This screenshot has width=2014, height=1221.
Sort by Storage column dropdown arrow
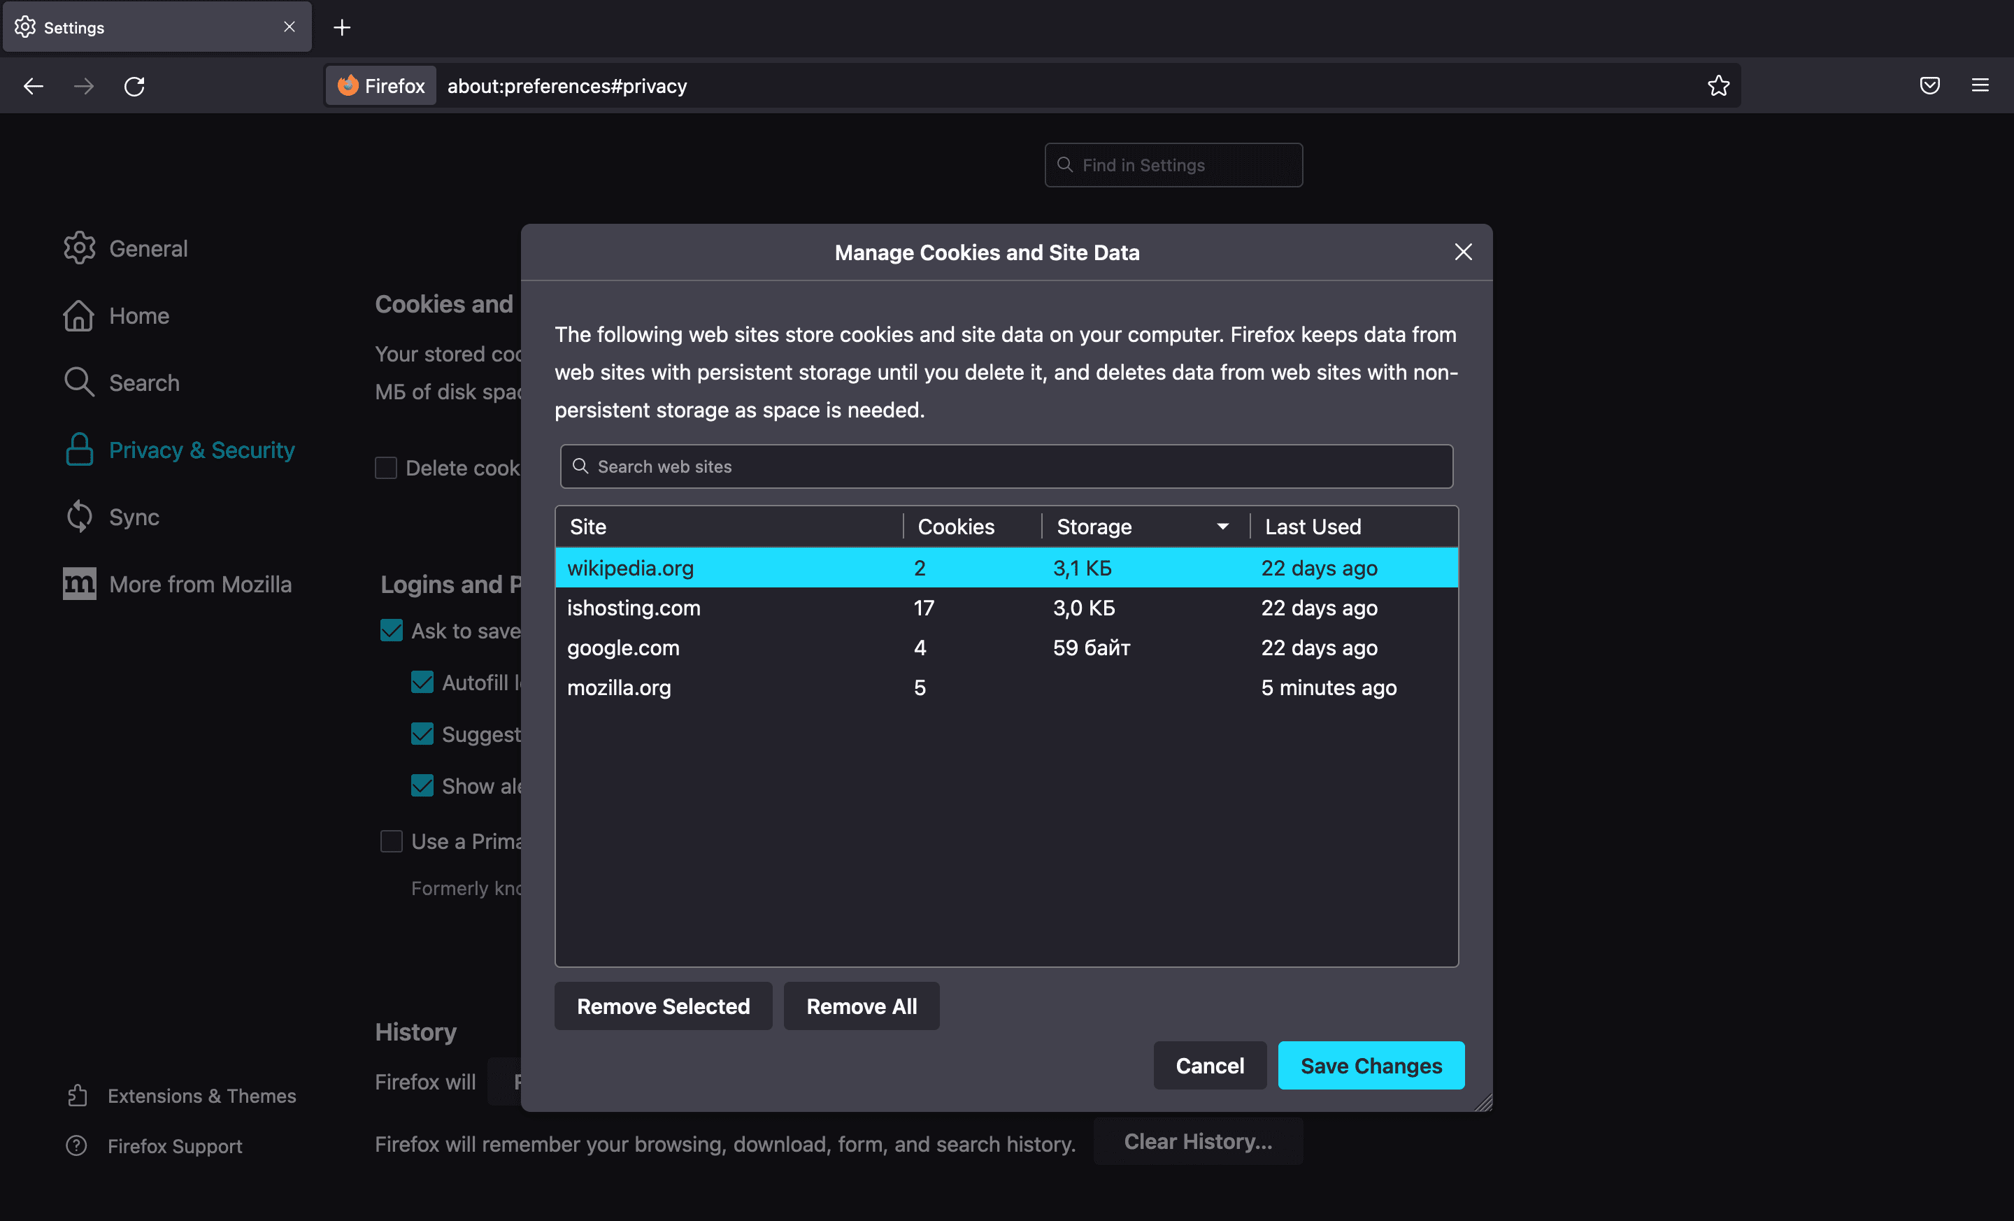1222,527
